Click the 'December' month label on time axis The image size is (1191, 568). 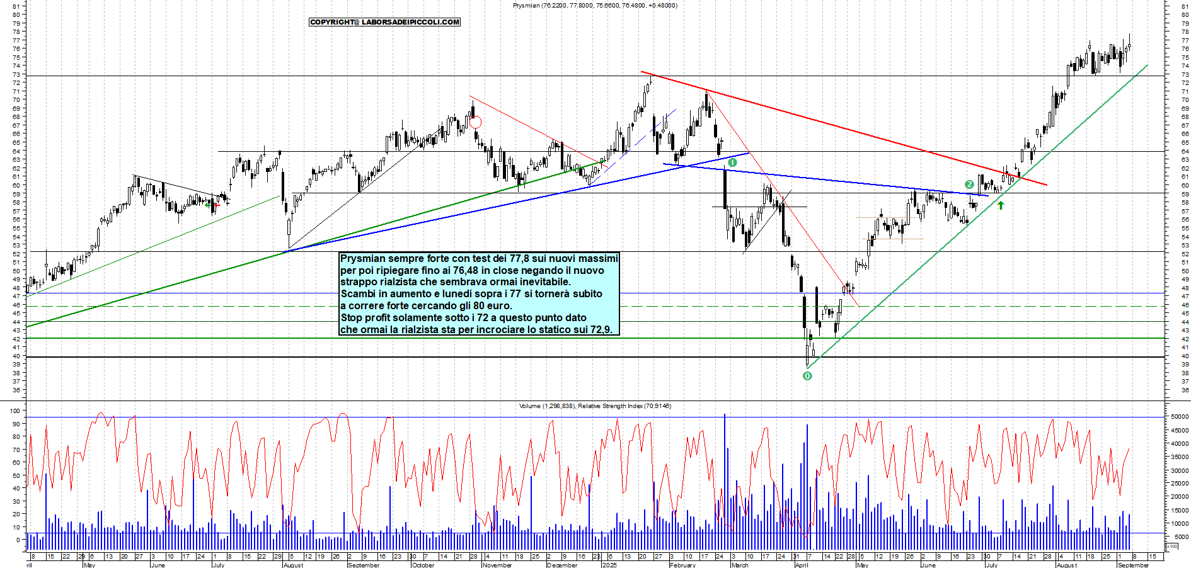(x=562, y=565)
